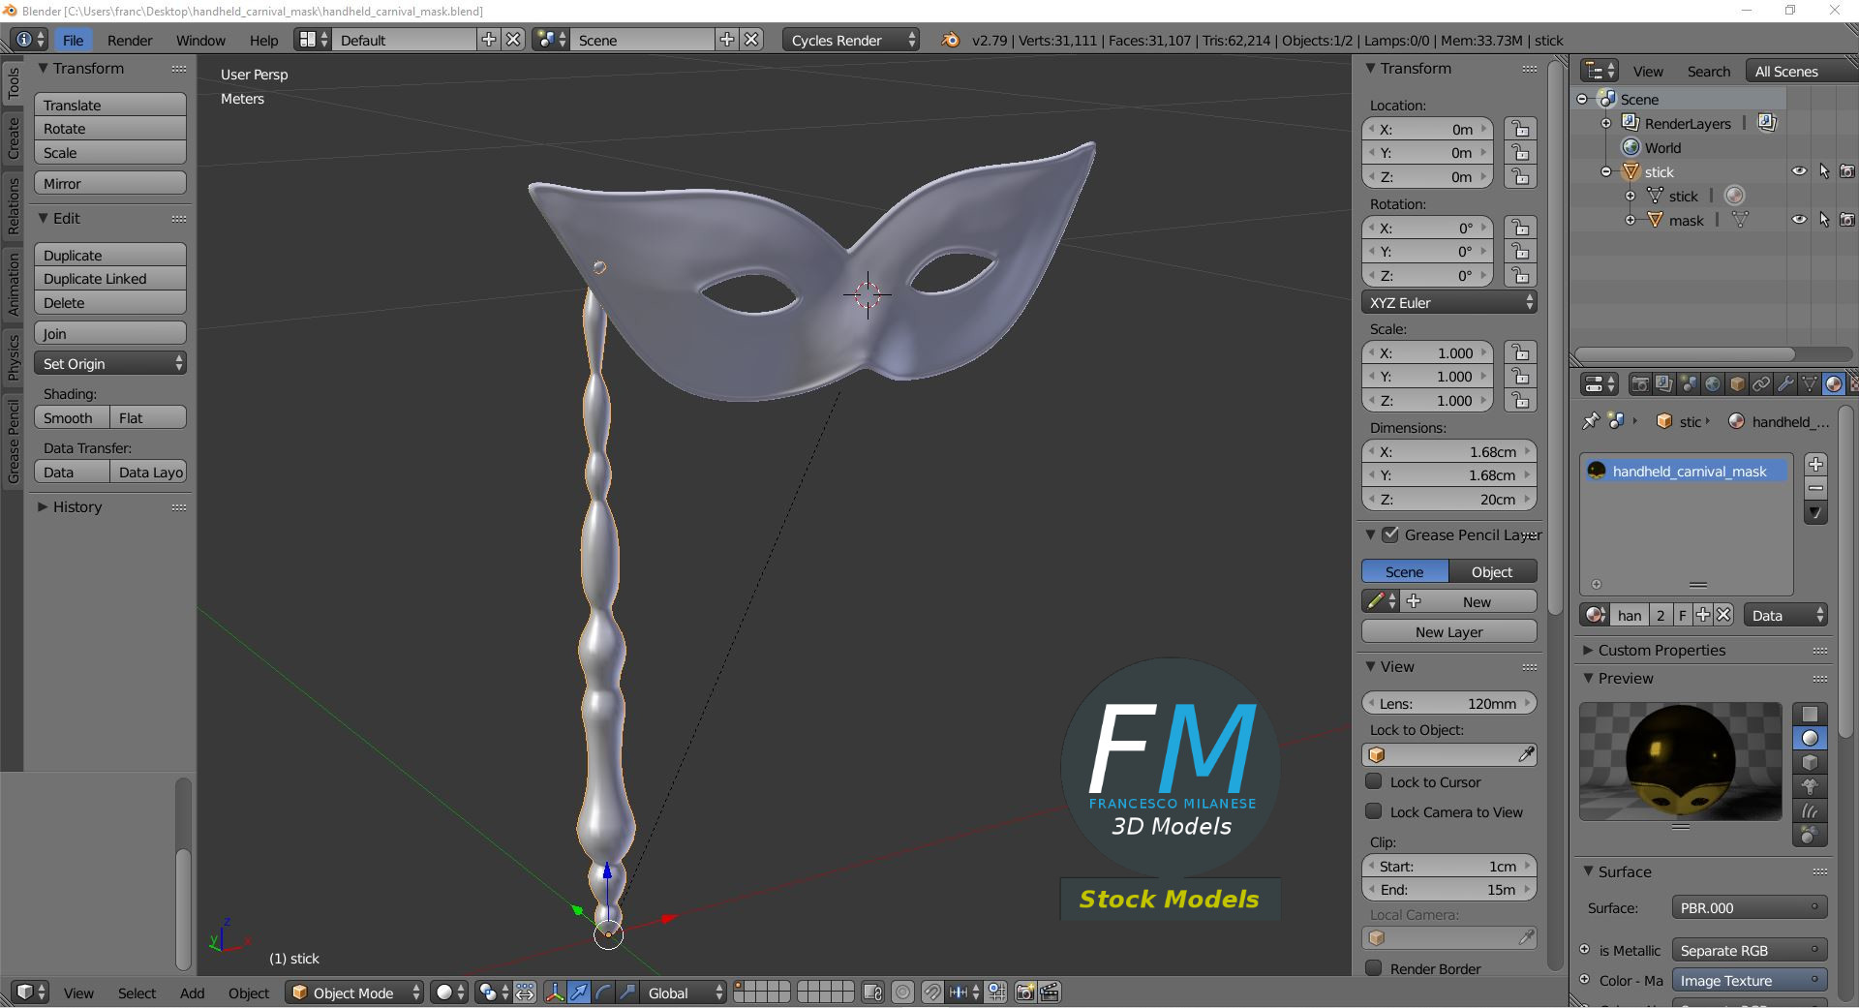This screenshot has width=1859, height=1008.
Task: Click the translate manipulator arrow icon
Action: (x=578, y=993)
